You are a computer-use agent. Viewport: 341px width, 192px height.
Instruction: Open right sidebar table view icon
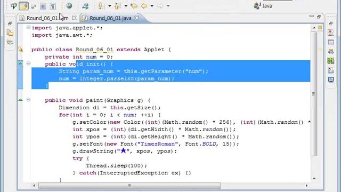click(331, 42)
